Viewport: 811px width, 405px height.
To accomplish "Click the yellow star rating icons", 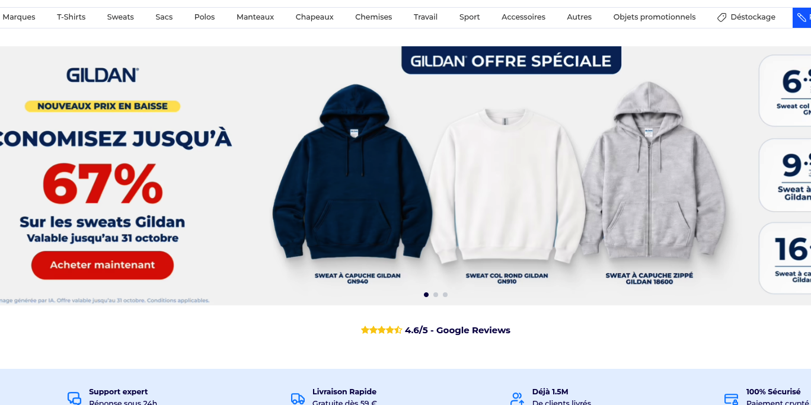I will [381, 330].
